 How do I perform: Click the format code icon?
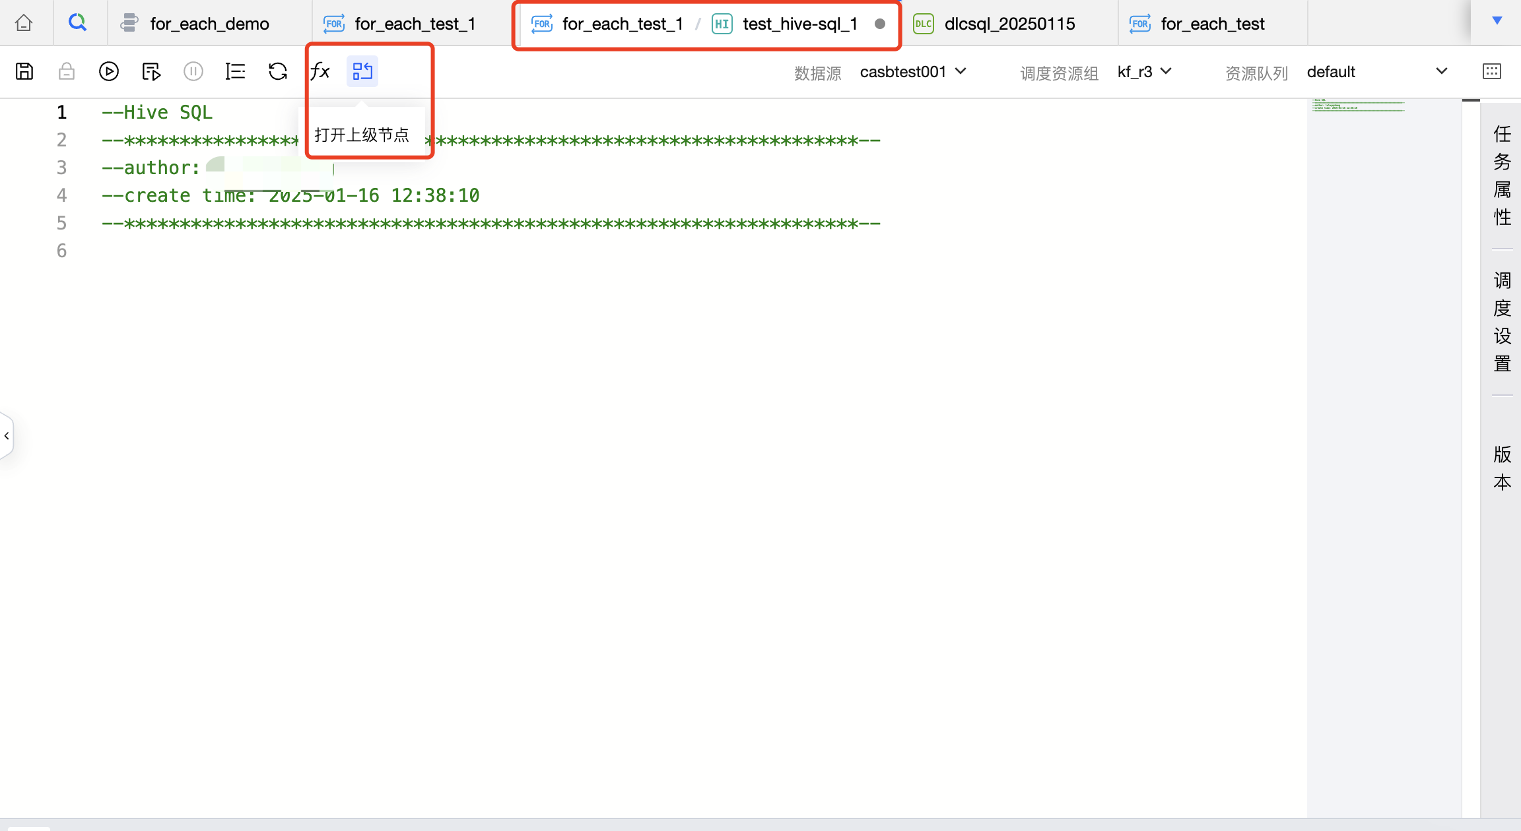[x=235, y=71]
